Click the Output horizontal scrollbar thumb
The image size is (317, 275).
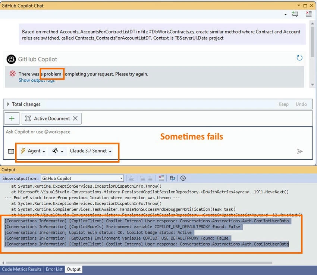139,263
